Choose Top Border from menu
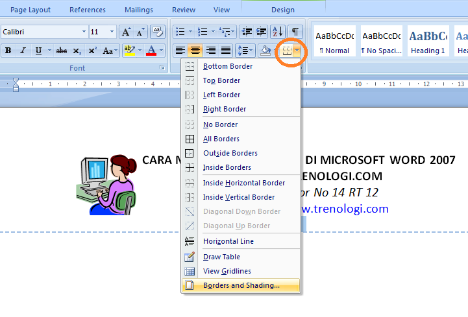The image size is (468, 317). (241, 80)
